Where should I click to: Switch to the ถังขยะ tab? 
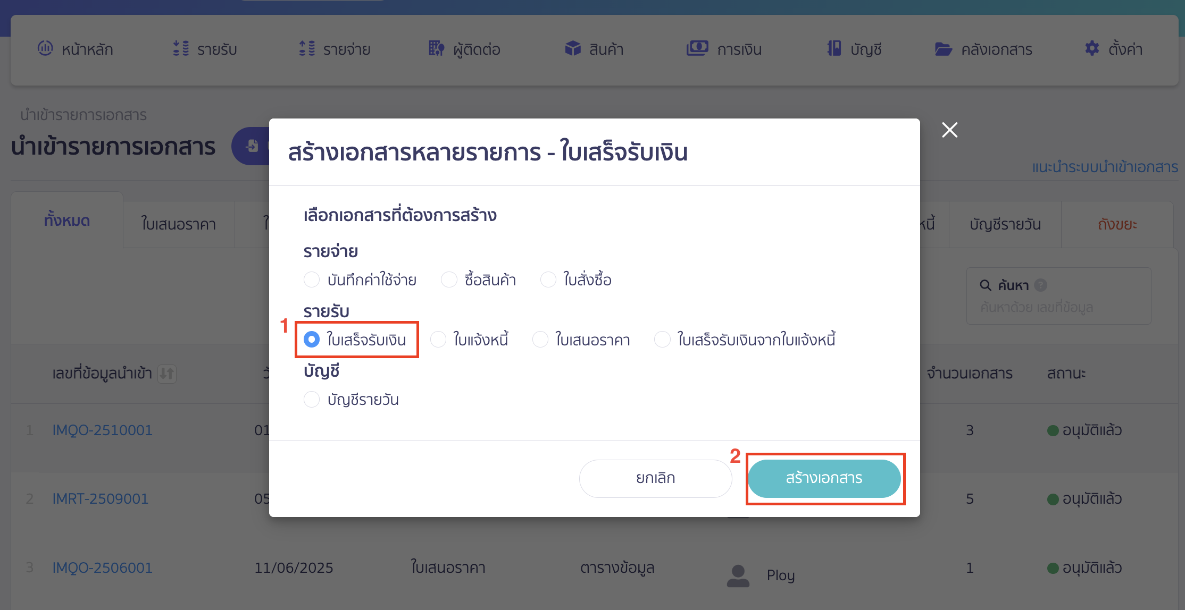coord(1117,224)
